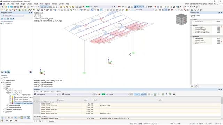The image size is (223, 125).
Task: Toggle the Round HSS section checkbox
Action: click(10, 95)
